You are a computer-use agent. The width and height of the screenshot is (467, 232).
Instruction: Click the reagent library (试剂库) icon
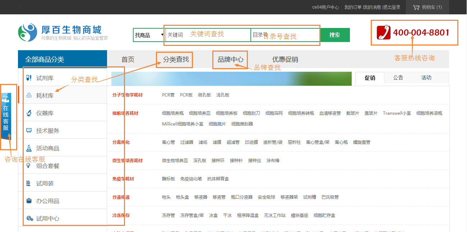click(x=29, y=78)
